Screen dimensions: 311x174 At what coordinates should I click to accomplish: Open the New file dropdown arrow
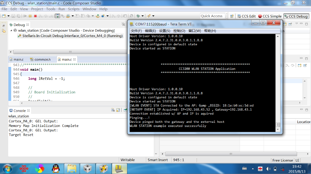8,16
